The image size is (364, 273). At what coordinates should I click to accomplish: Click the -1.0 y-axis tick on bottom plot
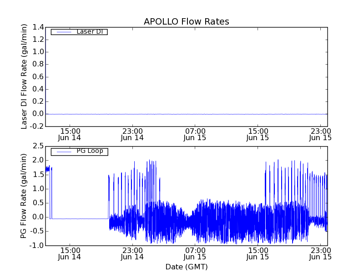pos(37,245)
